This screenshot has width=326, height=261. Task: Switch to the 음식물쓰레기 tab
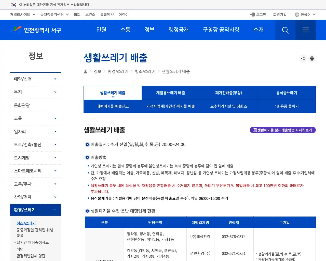coord(286,93)
